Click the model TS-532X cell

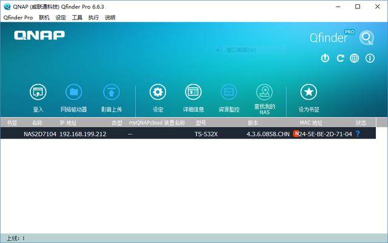pos(206,134)
